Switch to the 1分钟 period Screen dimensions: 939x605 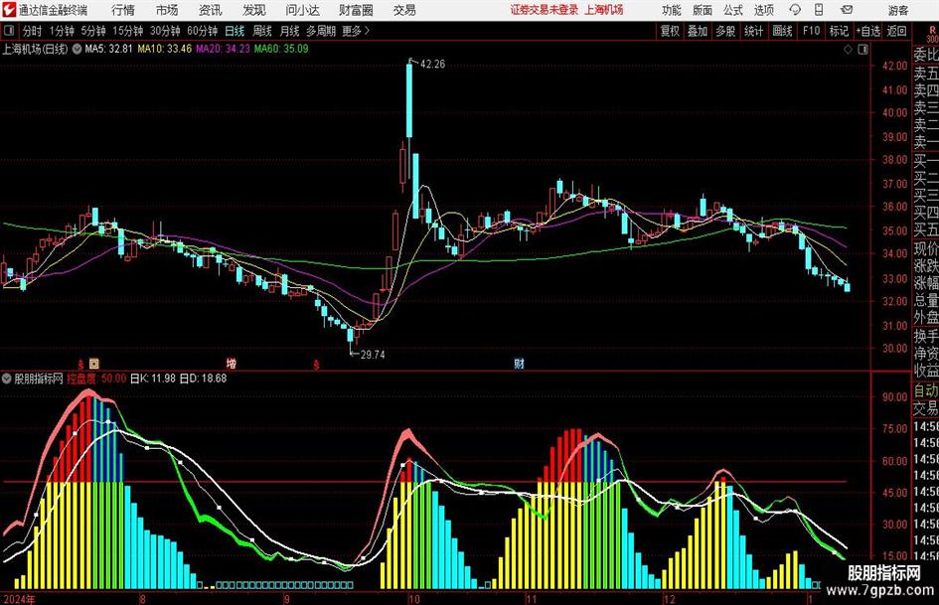pos(61,31)
